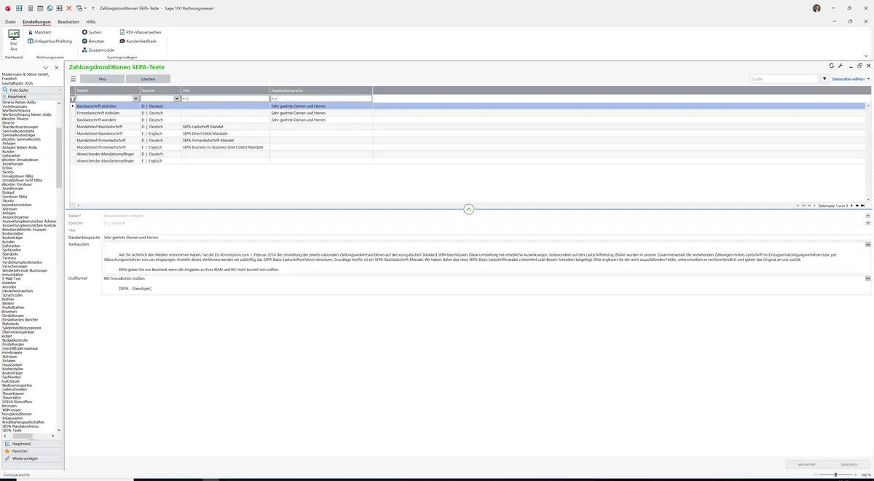The height and width of the screenshot is (481, 874).
Task: Click the Löschen button
Action: 148,79
